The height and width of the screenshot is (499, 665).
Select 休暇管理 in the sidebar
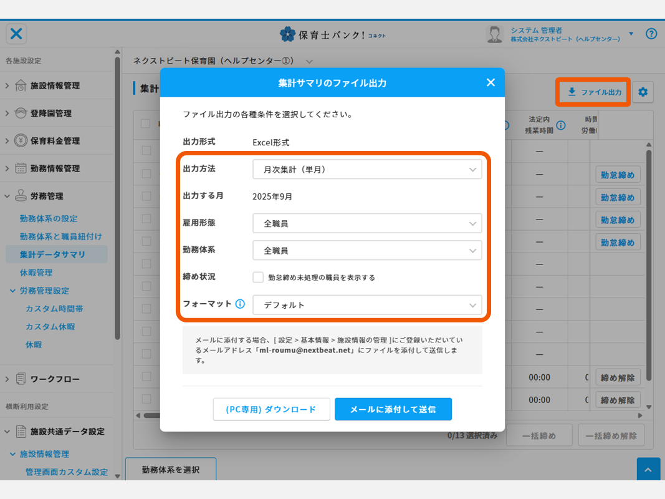tap(36, 273)
